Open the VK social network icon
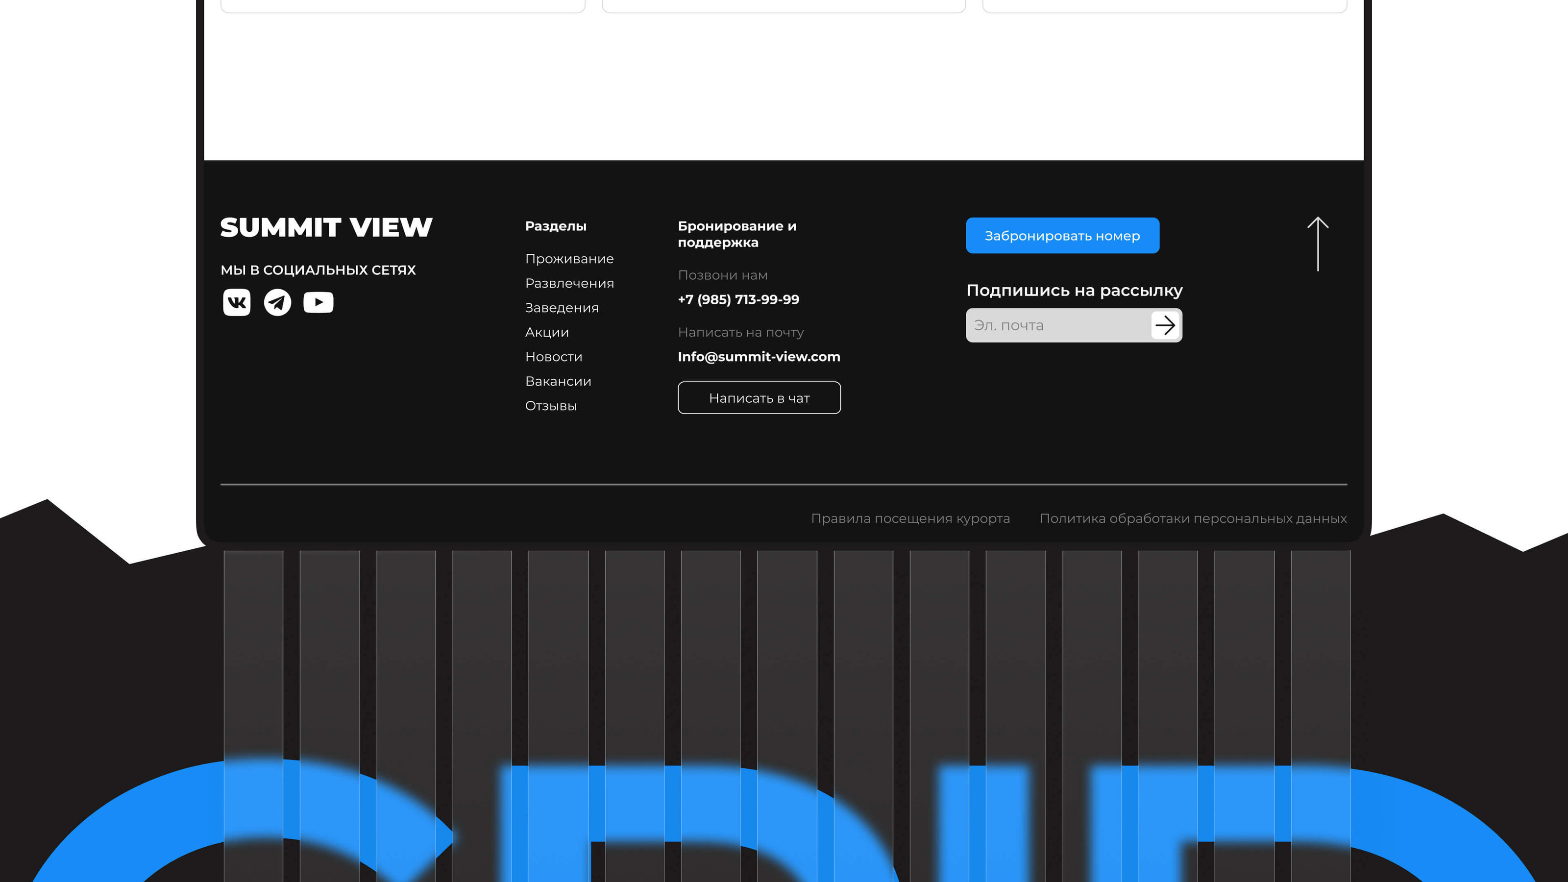This screenshot has width=1568, height=882. [x=237, y=302]
